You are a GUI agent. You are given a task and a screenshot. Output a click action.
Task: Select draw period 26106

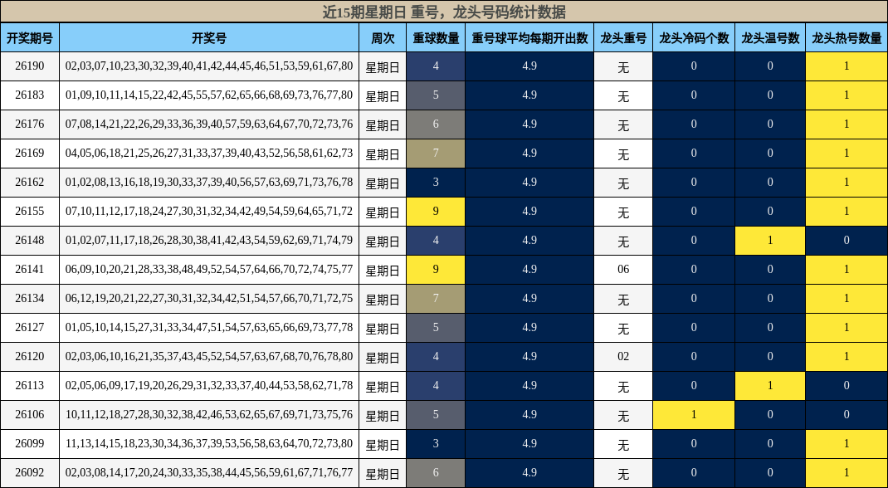[x=30, y=415]
